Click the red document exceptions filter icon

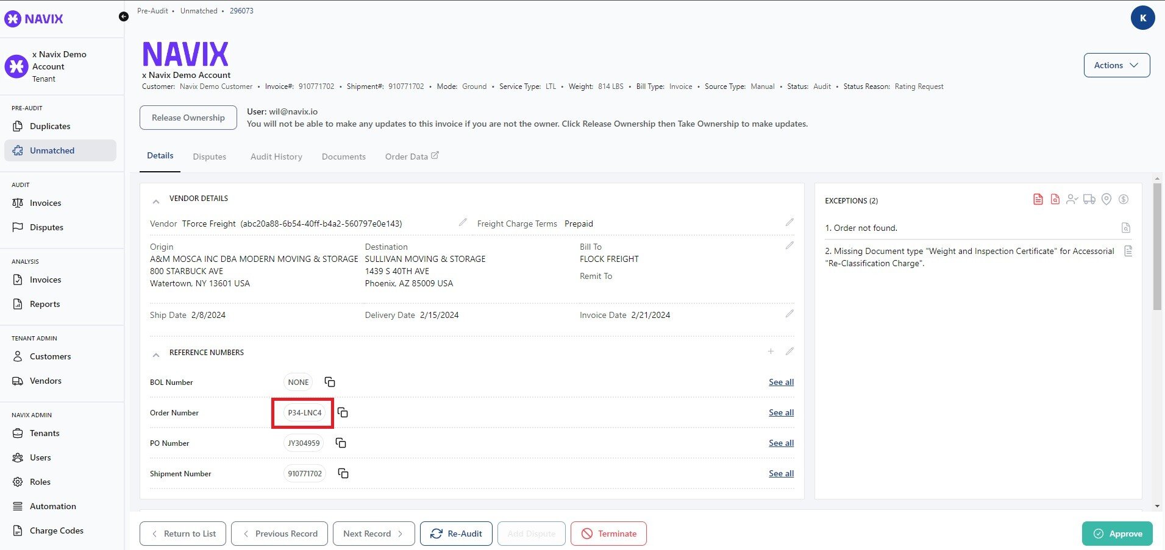1038,199
